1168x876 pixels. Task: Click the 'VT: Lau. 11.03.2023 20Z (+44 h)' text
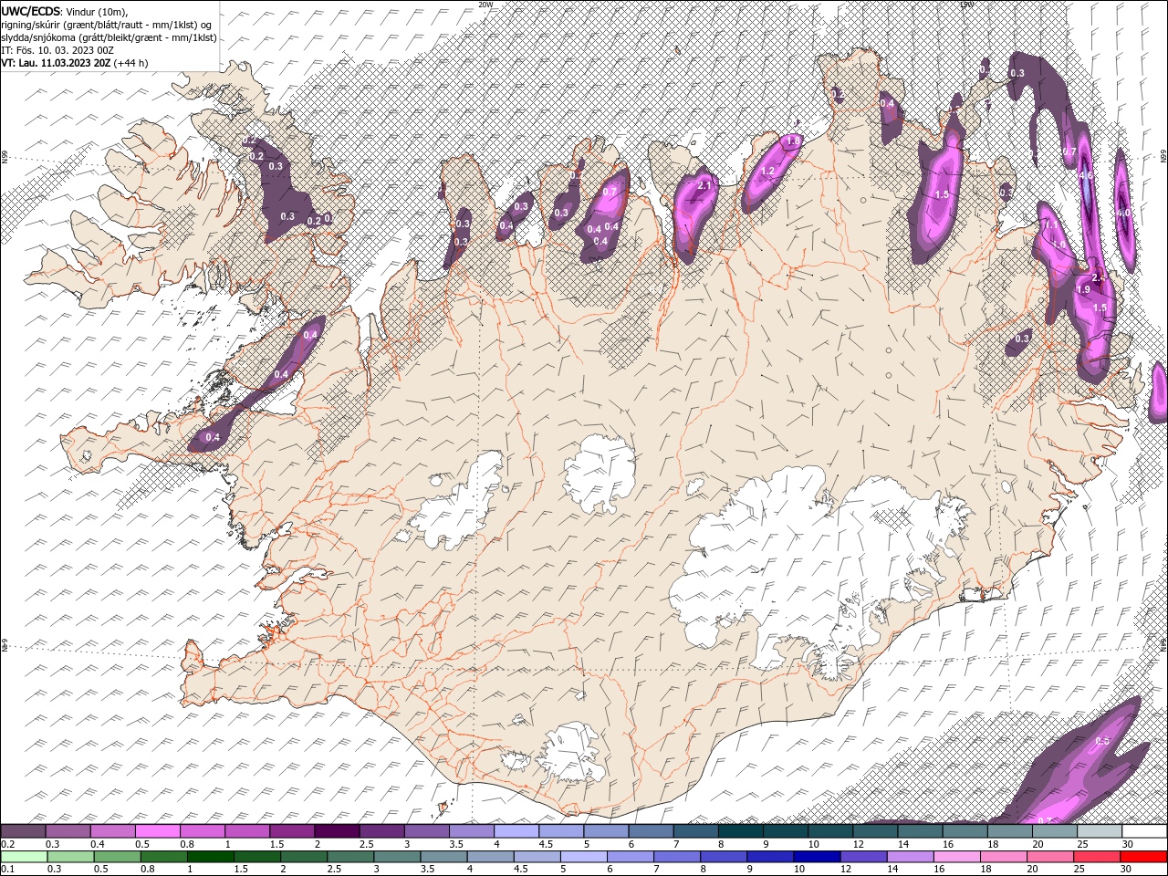(75, 63)
